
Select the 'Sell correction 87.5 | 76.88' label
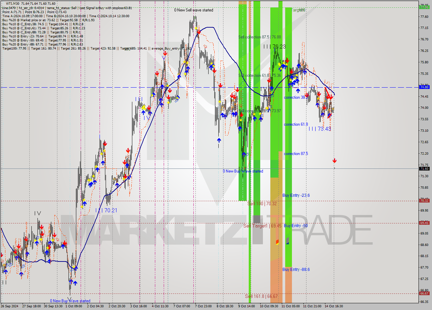260,37
